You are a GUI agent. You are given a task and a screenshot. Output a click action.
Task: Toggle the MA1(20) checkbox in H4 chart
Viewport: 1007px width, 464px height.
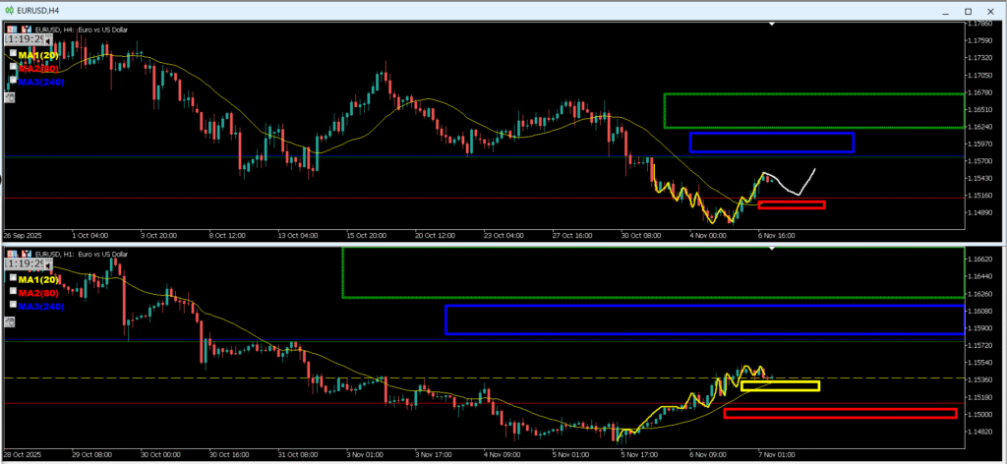[x=13, y=55]
